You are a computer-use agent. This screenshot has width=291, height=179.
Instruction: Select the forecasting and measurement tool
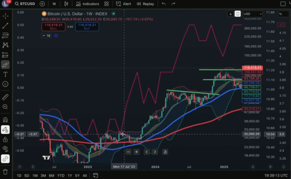pyautogui.click(x=6, y=55)
